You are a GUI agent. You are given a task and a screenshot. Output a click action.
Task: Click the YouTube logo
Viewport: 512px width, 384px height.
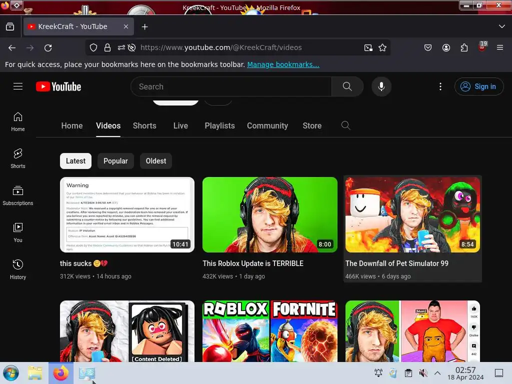click(58, 86)
